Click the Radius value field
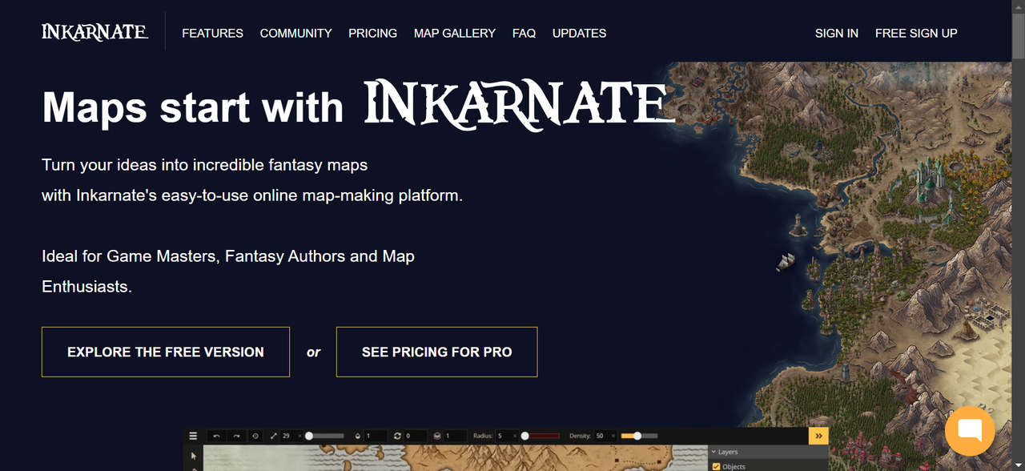The image size is (1025, 471). [x=505, y=436]
